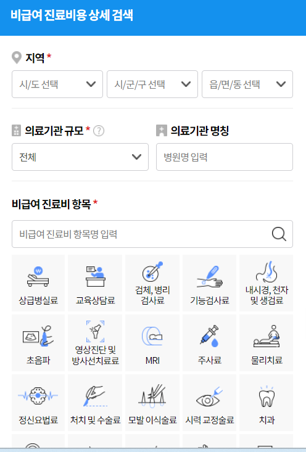Choose the 주사료 syringe category
The image size is (306, 452).
(x=209, y=343)
